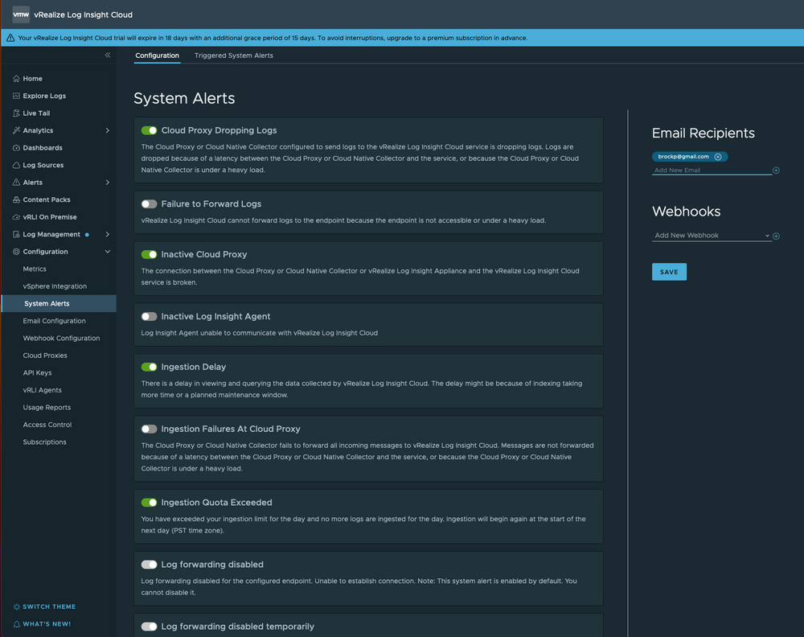Screen dimensions: 804x637
Task: Click the Configuration gear icon
Action: click(16, 252)
